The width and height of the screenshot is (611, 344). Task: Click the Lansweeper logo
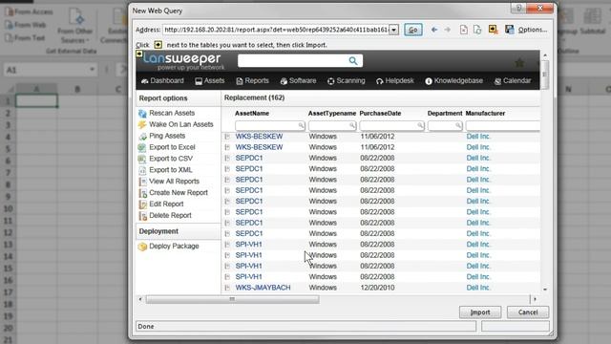point(182,61)
